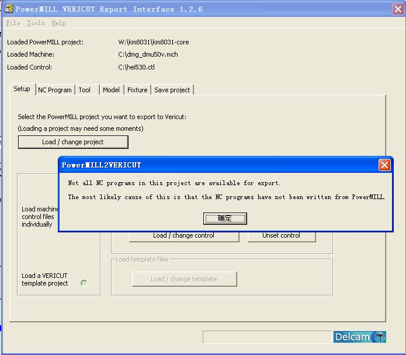
Task: Select the Load a VERICUT template project radio
Action: click(x=84, y=283)
